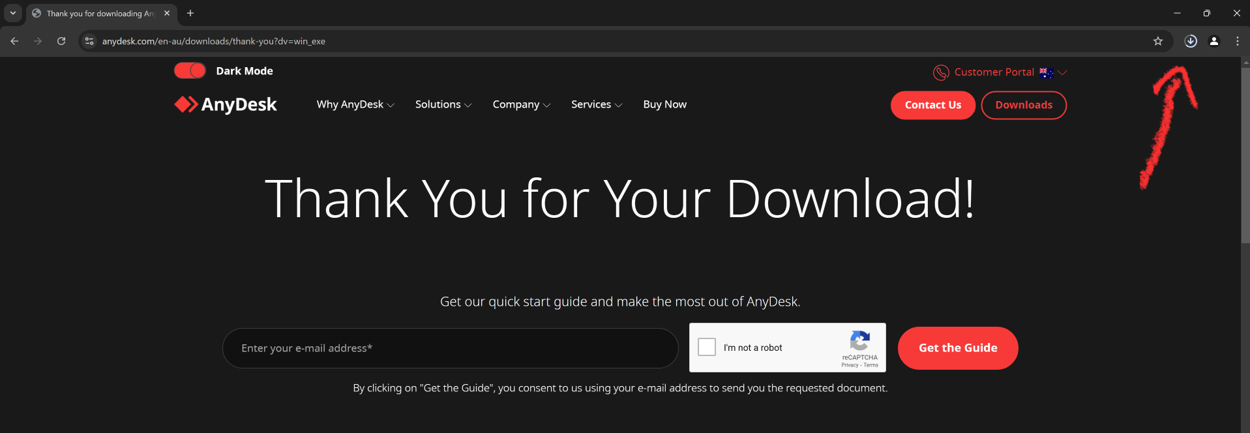This screenshot has width=1250, height=433.
Task: Open the Company dropdown menu
Action: 521,104
